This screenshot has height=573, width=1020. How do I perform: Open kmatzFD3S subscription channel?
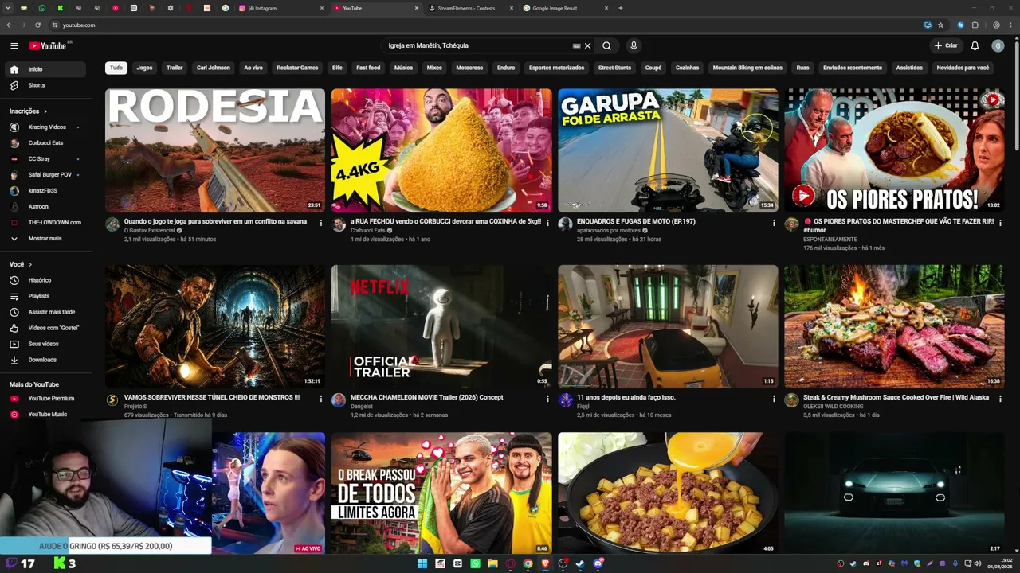(x=46, y=191)
